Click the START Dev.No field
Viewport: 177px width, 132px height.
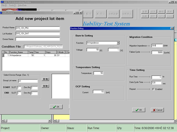pyautogui.click(x=34, y=88)
